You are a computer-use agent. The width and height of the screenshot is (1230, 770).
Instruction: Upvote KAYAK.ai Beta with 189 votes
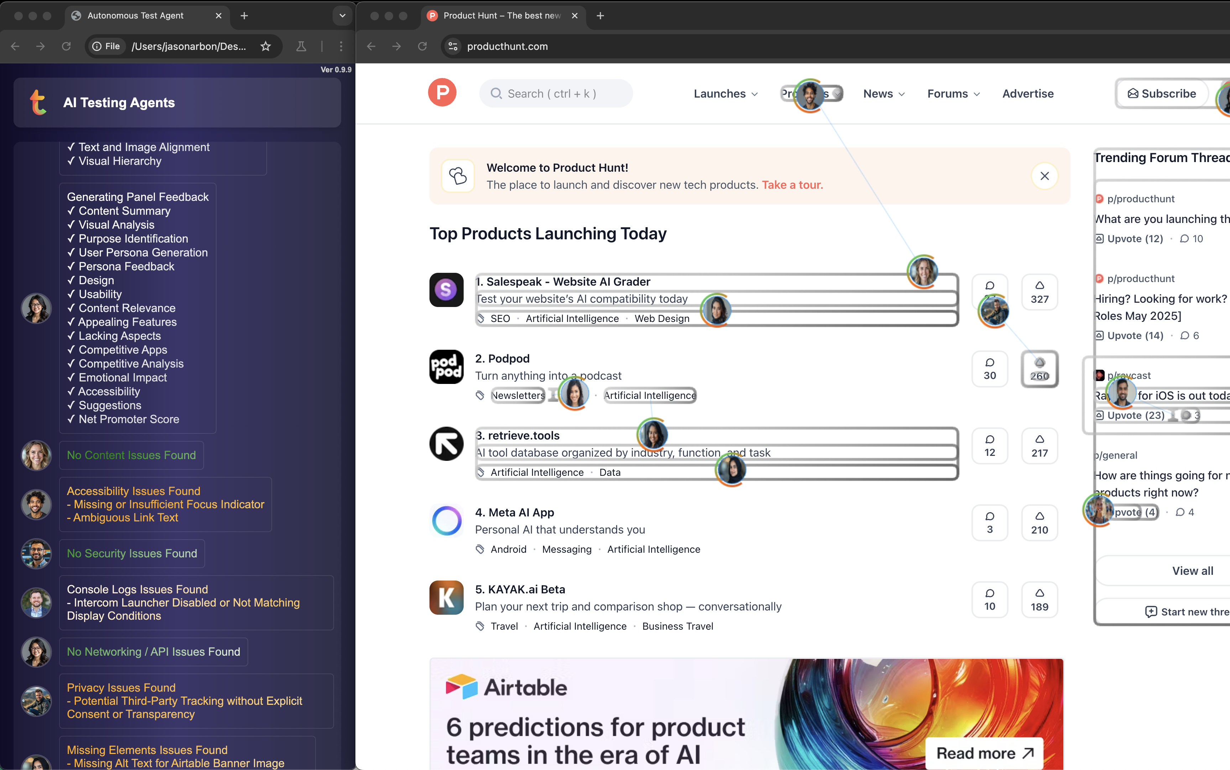[x=1039, y=599]
